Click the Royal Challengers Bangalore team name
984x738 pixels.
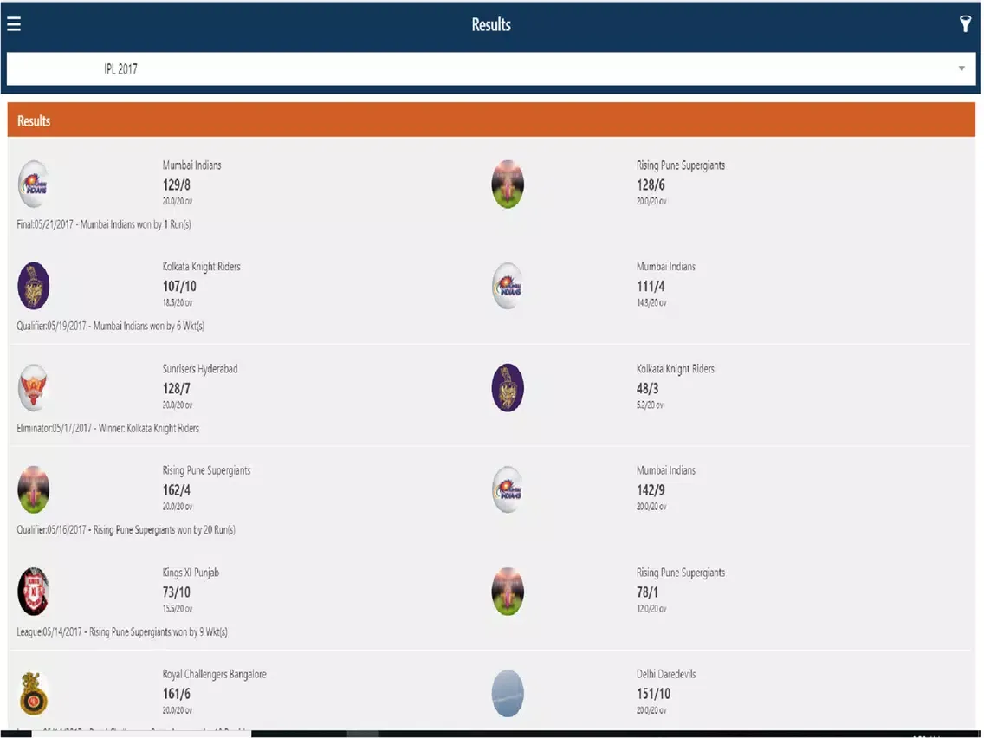point(214,674)
